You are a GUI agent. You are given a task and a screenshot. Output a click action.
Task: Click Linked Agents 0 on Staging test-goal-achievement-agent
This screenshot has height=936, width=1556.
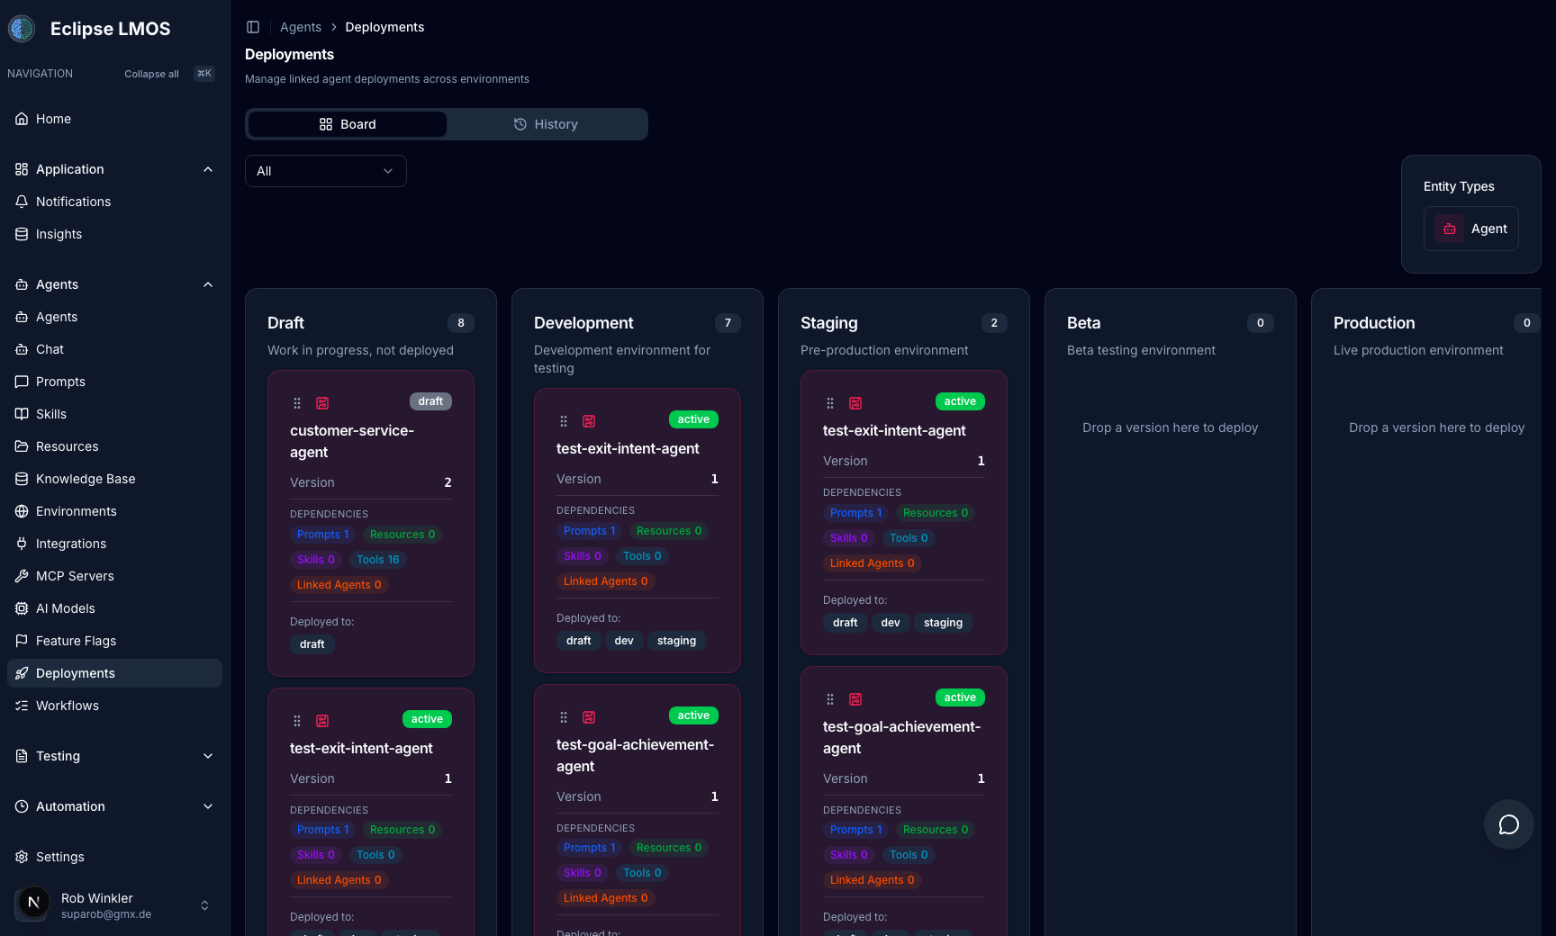coord(872,880)
